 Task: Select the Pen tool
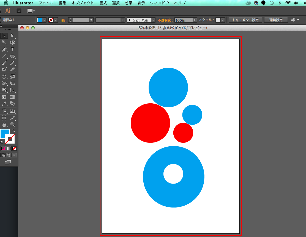[x=4, y=50]
